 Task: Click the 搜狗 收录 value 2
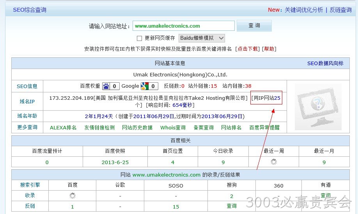(232, 196)
